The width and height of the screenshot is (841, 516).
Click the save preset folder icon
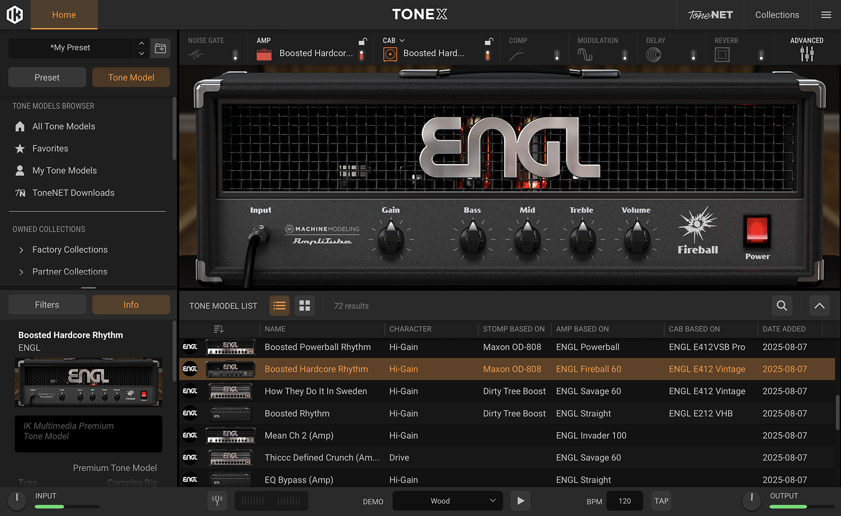(x=160, y=48)
